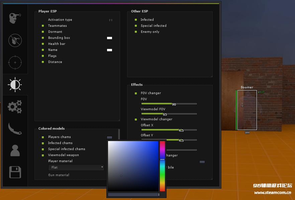Open the visuals tab with sun icon
Viewport: 295px width, 200px height.
15,84
